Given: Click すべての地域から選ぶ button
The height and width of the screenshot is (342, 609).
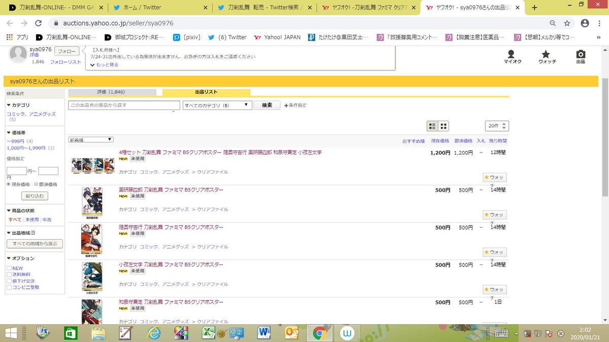Looking at the screenshot, I should 35,244.
